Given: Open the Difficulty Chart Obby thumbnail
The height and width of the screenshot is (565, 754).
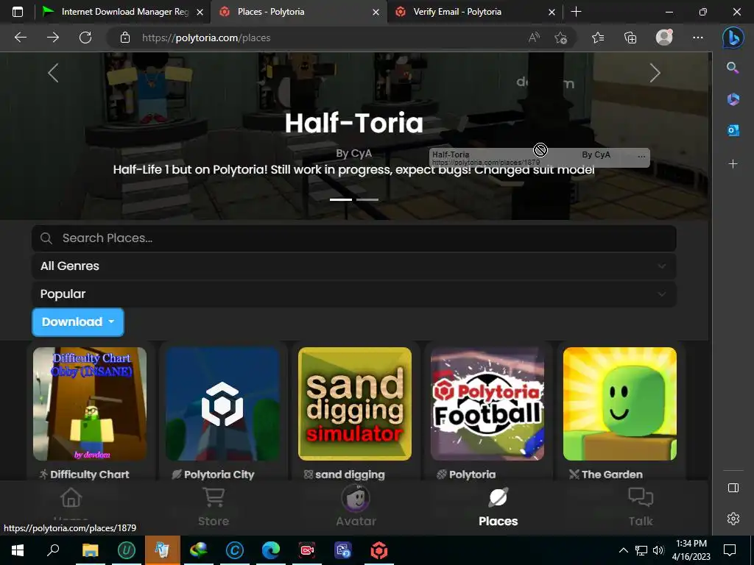Looking at the screenshot, I should pos(90,404).
